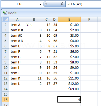The height and width of the screenshot is (106, 101).
Task: Select row 16 header
Action: 6,100
